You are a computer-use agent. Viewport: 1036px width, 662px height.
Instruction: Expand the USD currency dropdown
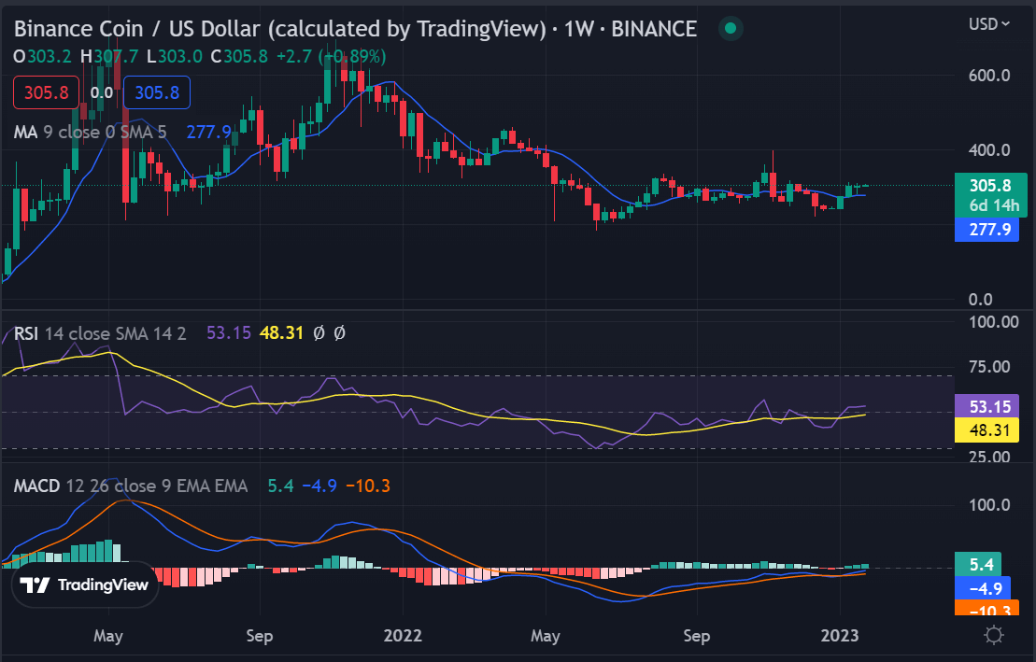[989, 24]
